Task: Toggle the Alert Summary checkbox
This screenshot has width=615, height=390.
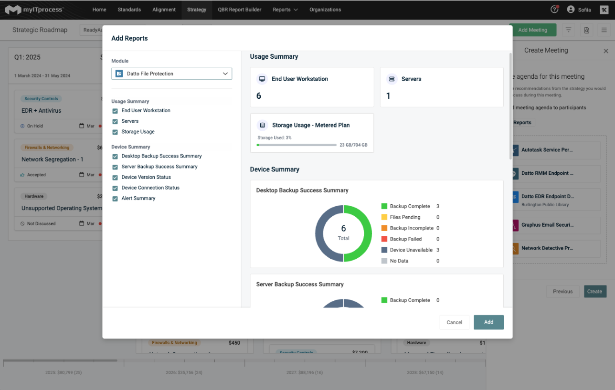Action: click(115, 198)
